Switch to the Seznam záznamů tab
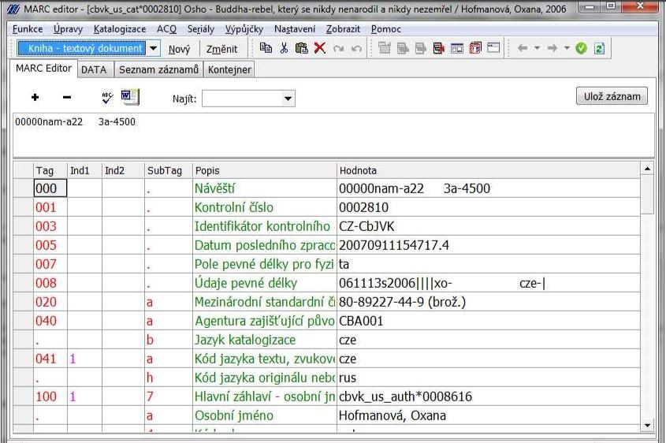The width and height of the screenshot is (666, 443). [x=159, y=69]
